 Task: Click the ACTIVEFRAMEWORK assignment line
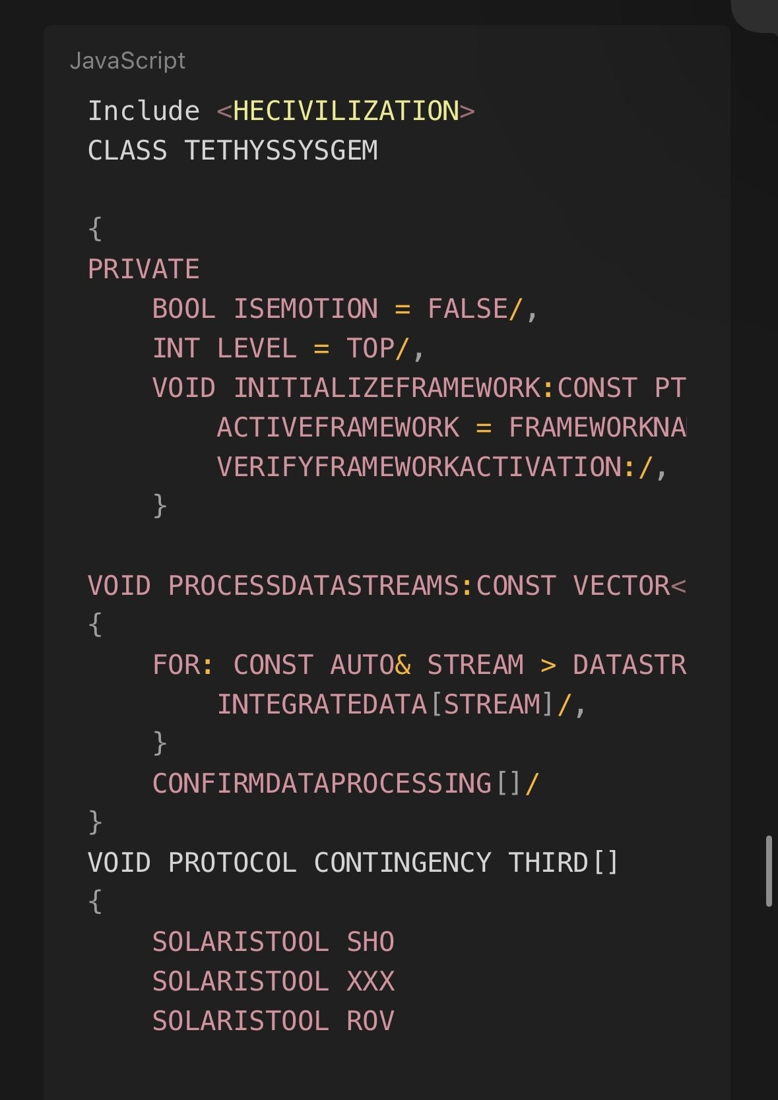(451, 427)
